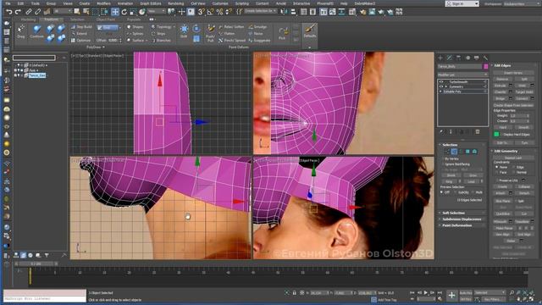Click the pin stack icon
542x305 pixels.
(441, 132)
